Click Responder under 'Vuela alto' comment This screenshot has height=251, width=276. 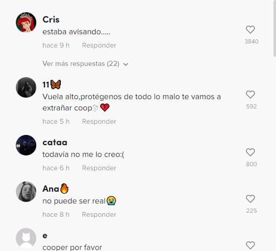[x=99, y=122]
